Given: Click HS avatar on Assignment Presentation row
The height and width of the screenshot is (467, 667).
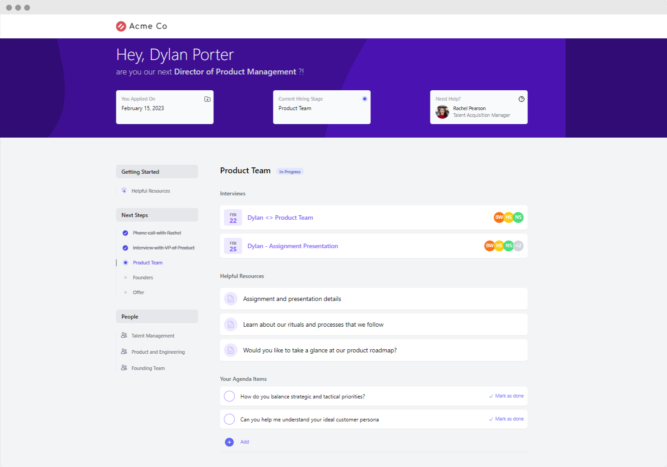Looking at the screenshot, I should point(499,246).
